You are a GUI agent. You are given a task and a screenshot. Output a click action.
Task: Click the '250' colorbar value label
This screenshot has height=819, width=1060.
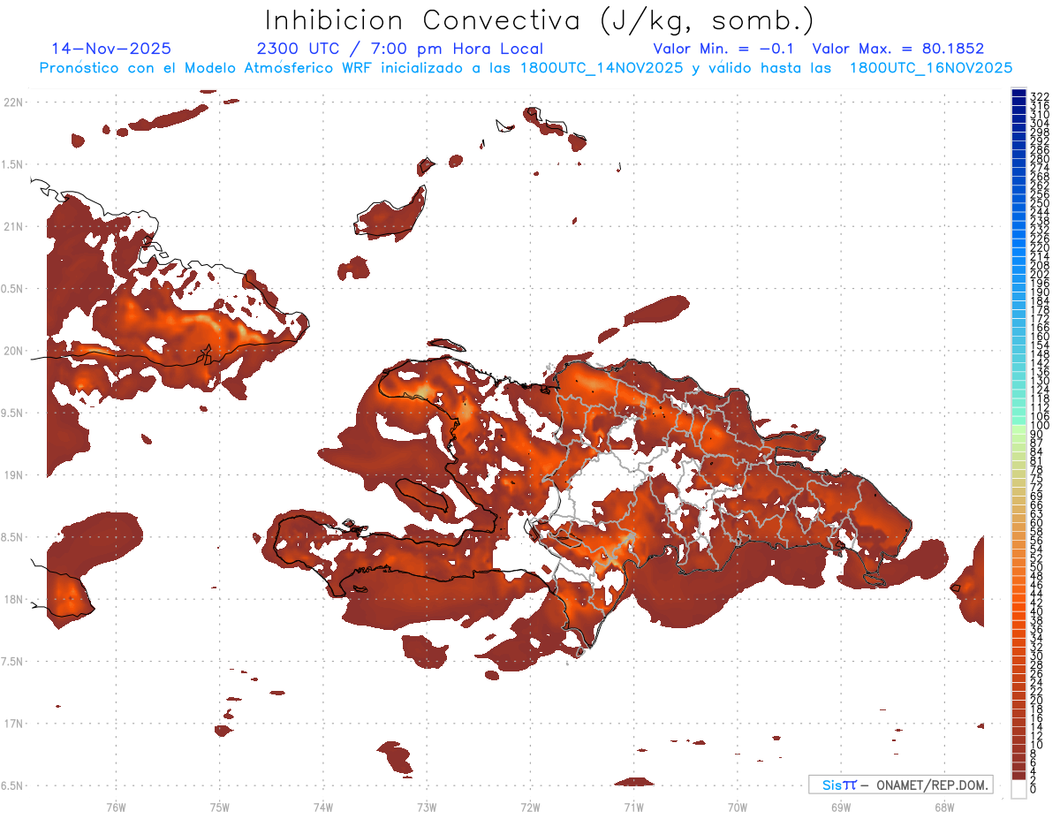1040,203
